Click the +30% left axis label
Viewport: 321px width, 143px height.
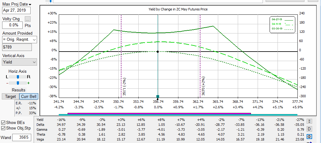[x=52, y=13]
